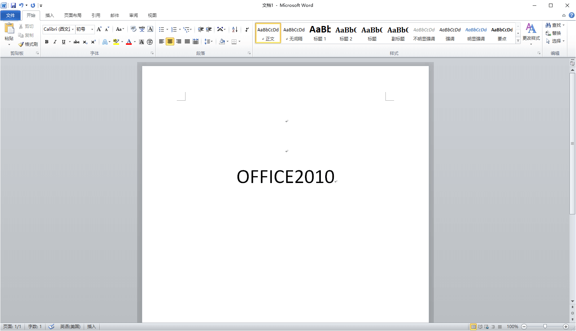Viewport: 576px width, 331px height.
Task: Apply the 无间隔 (No Spacing) style
Action: point(294,33)
